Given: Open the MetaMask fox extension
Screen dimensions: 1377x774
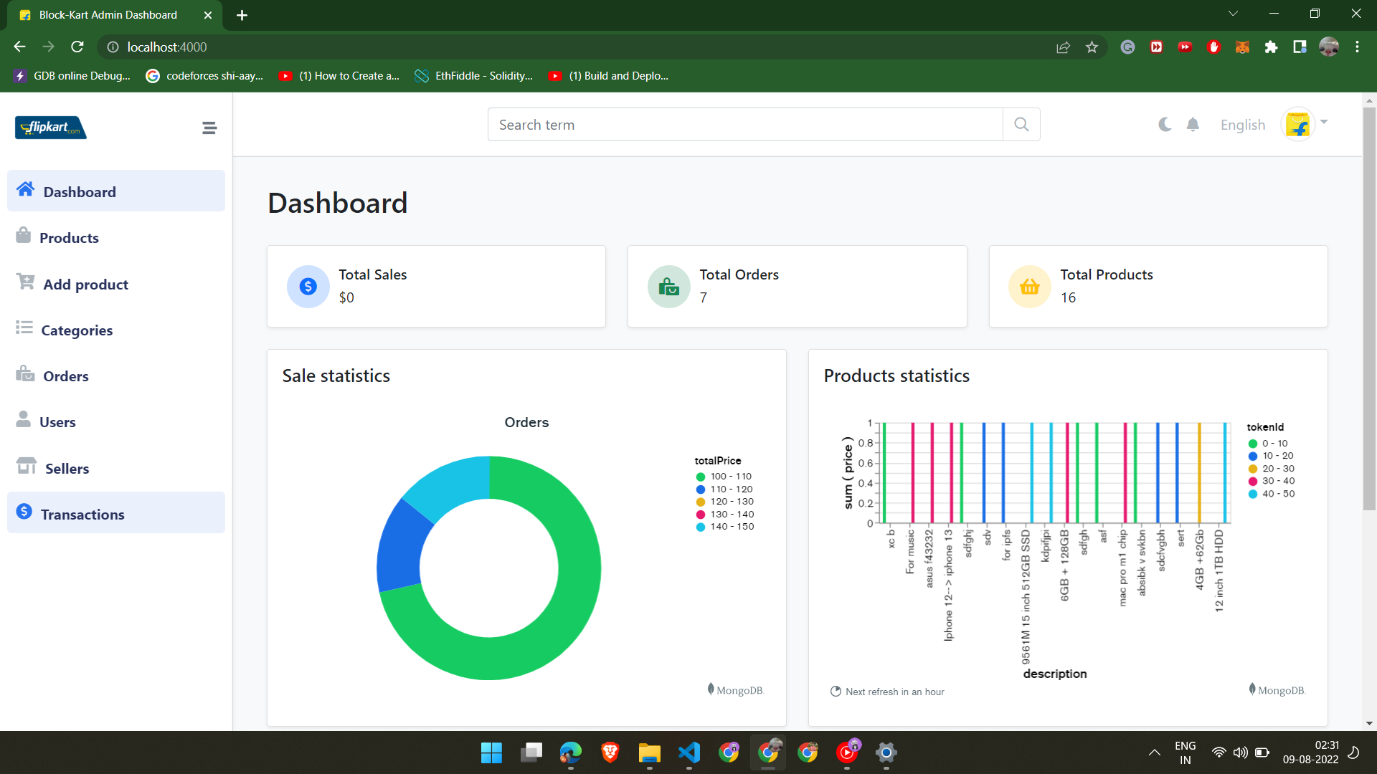Looking at the screenshot, I should (1242, 47).
